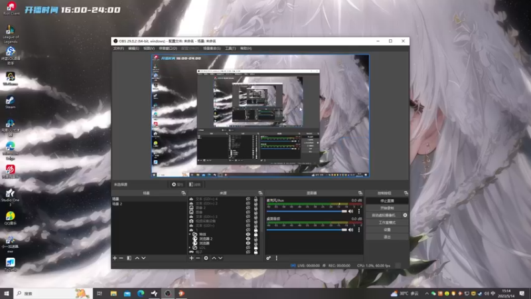Open the 麦克风/Aux three-dot menu
531x299 pixels.
(359, 211)
